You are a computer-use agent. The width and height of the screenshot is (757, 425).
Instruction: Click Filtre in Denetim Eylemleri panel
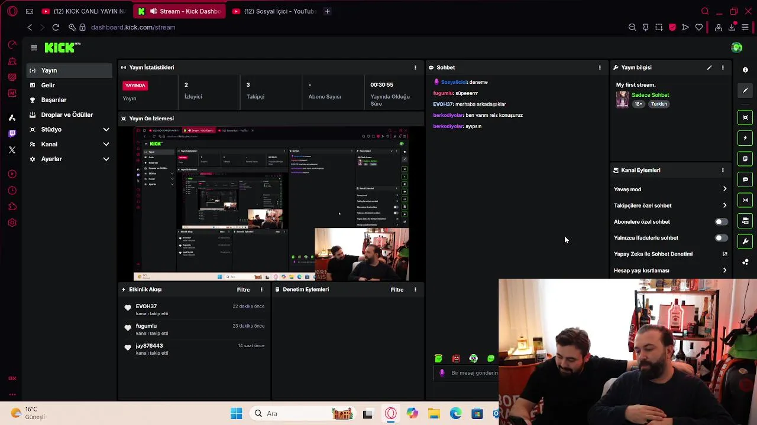(397, 290)
